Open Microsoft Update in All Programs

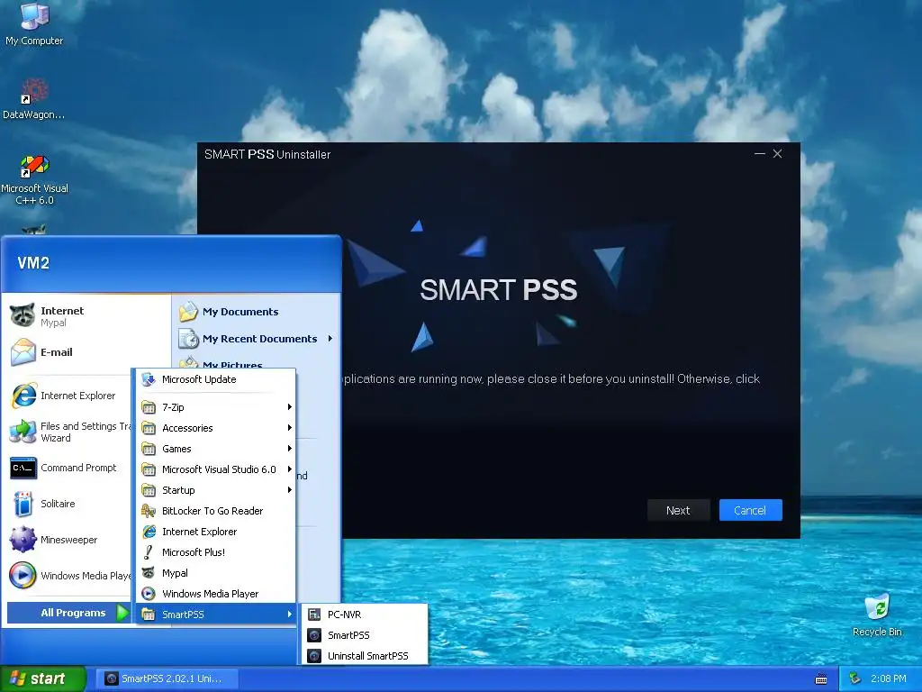pyautogui.click(x=216, y=379)
